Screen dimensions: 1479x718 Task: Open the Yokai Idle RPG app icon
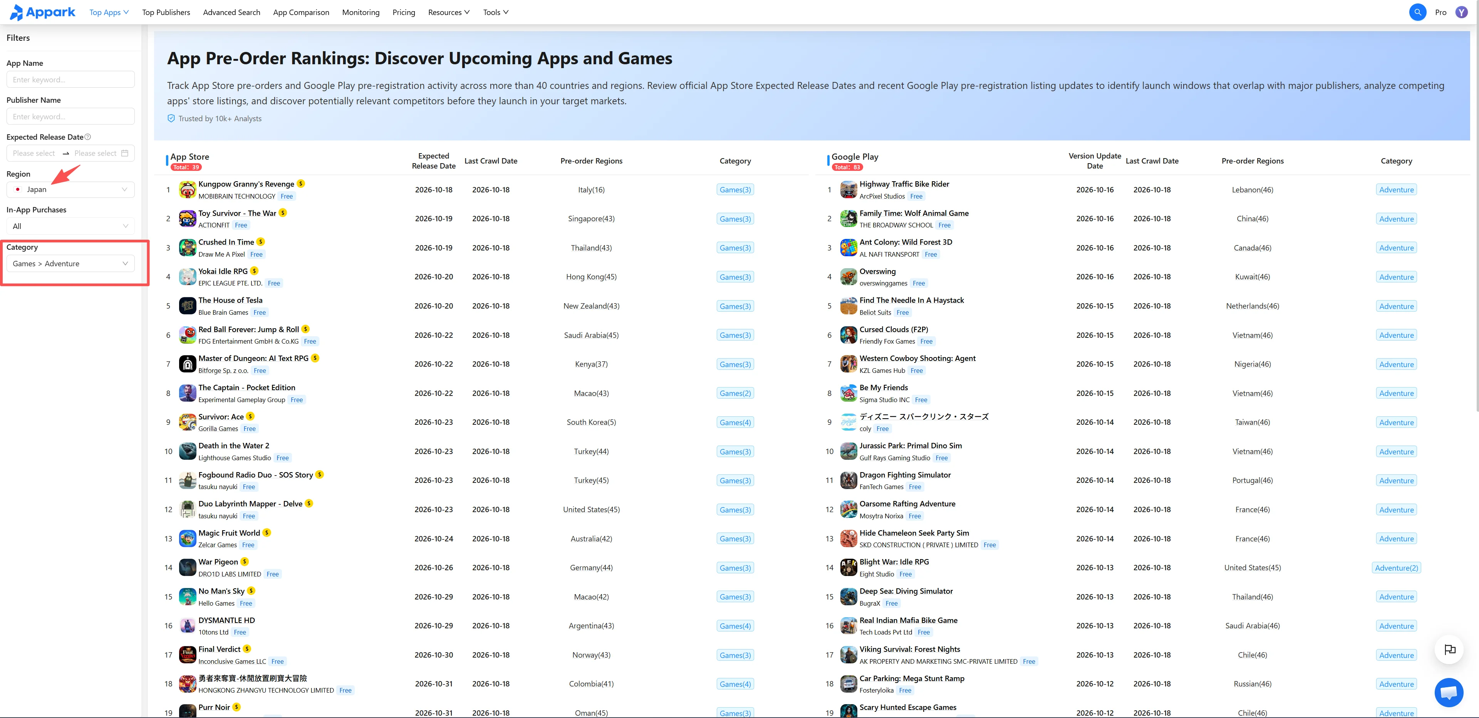click(187, 277)
